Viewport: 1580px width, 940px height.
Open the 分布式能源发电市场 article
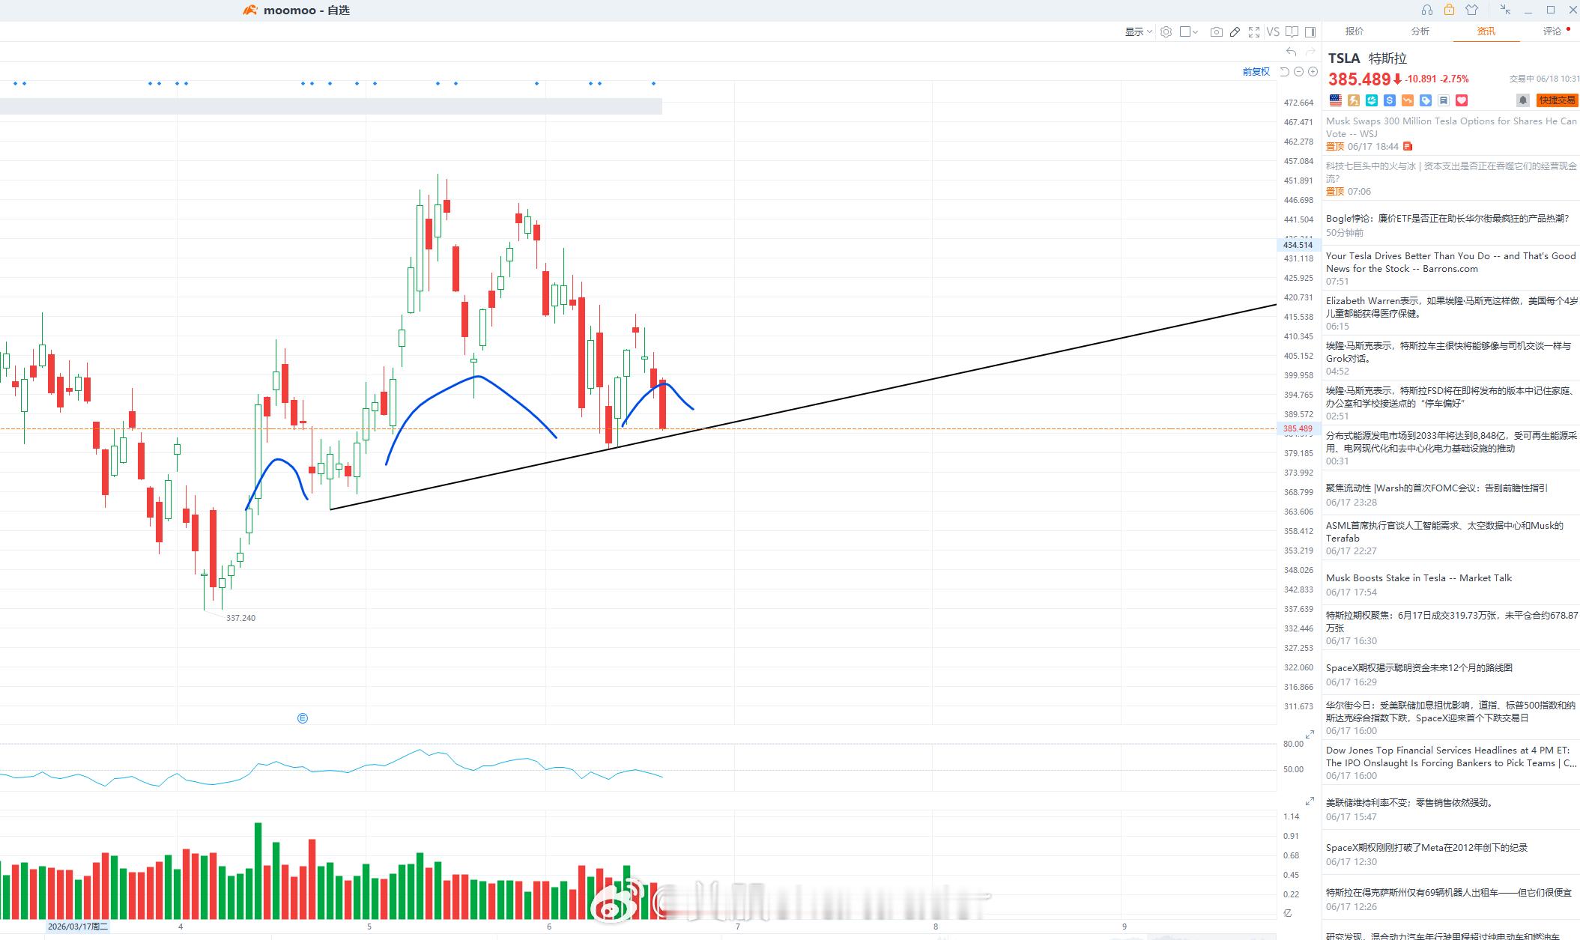[x=1451, y=448]
